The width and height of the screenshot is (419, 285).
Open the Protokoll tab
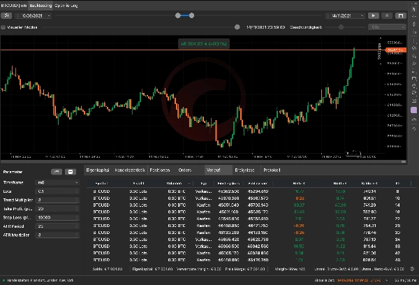[x=272, y=170]
